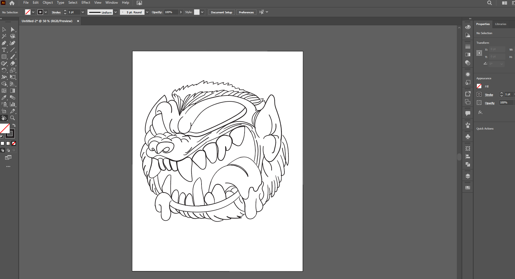The width and height of the screenshot is (515, 279).
Task: Open stroke color dropdown in control bar
Action: pyautogui.click(x=46, y=12)
